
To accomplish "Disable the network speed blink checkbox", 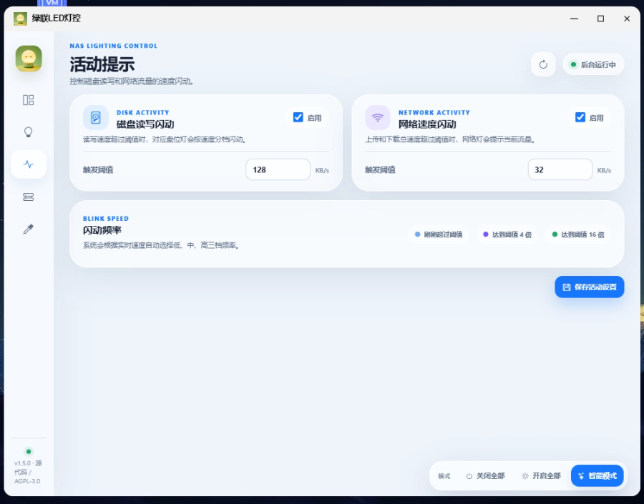I will (x=580, y=117).
